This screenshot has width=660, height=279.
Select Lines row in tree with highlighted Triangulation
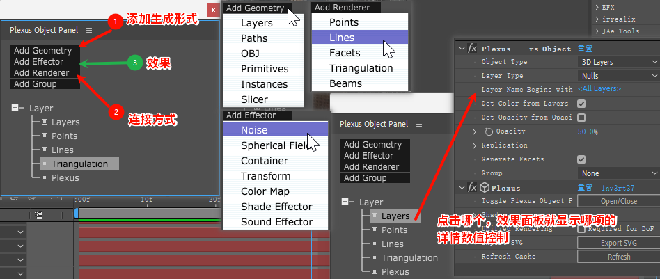(x=62, y=150)
